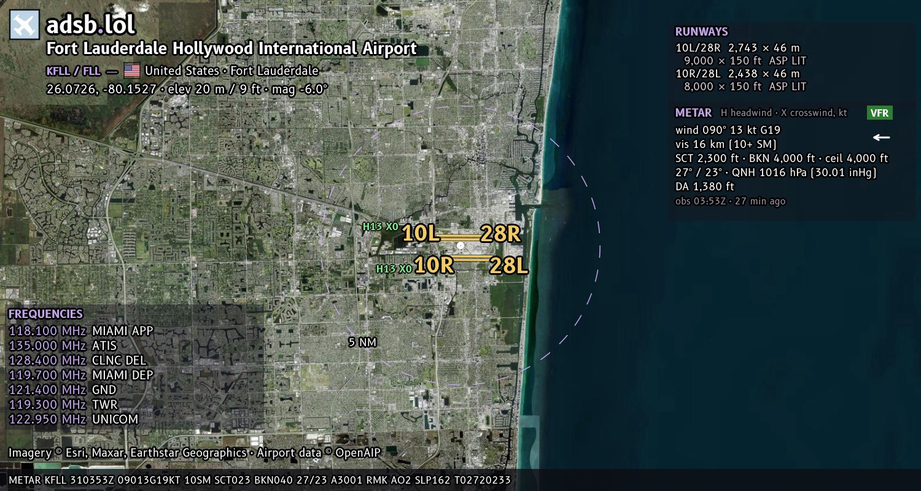921x491 pixels.
Task: Click the H headwind · X crosswind legend
Action: coord(784,113)
